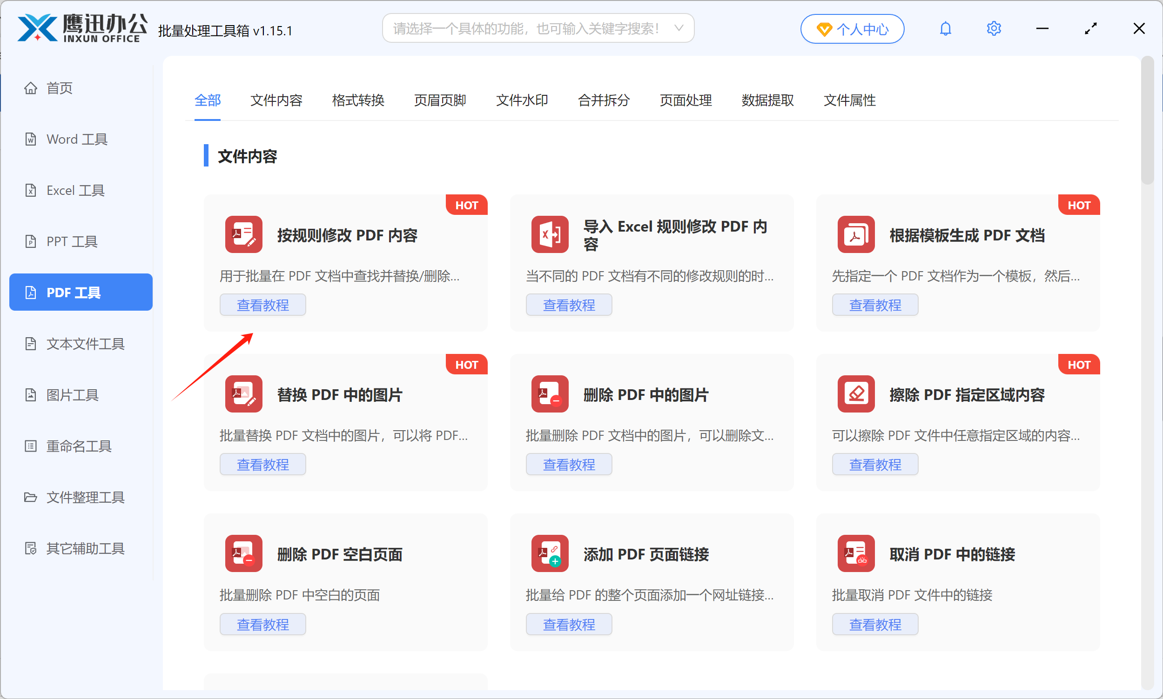Screen dimensions: 1163x699
Task: Expand the function search dropdown arrow
Action: [x=679, y=28]
